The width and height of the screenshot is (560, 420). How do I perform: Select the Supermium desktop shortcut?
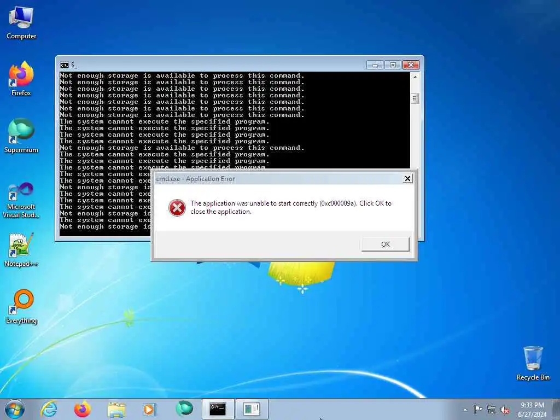[x=21, y=136]
